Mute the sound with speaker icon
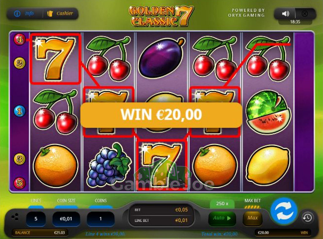Image resolution: width=323 pixels, height=239 pixels. pyautogui.click(x=285, y=14)
